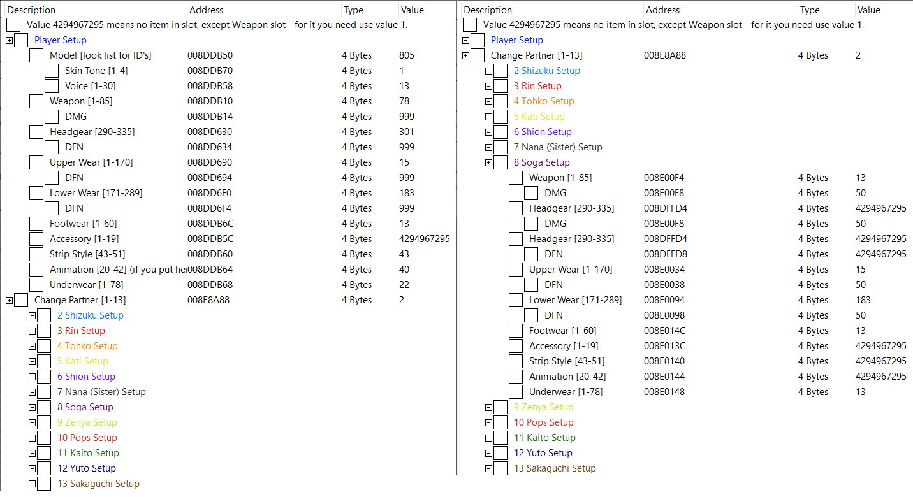Toggle 13 Sakaguchi Setup expander in right pane
This screenshot has height=497, width=913.
coord(488,468)
